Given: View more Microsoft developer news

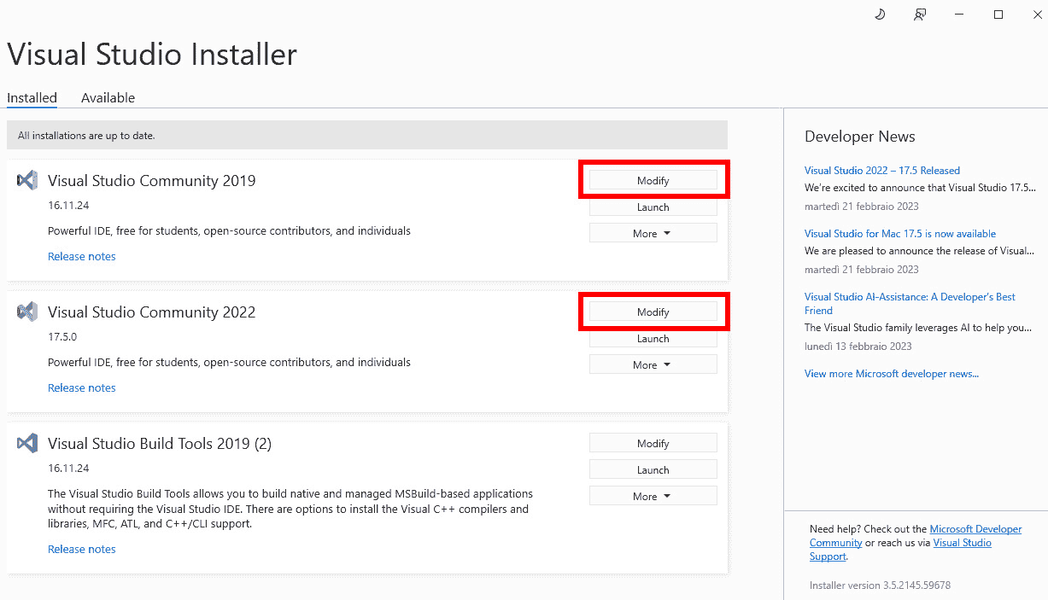Looking at the screenshot, I should [891, 373].
